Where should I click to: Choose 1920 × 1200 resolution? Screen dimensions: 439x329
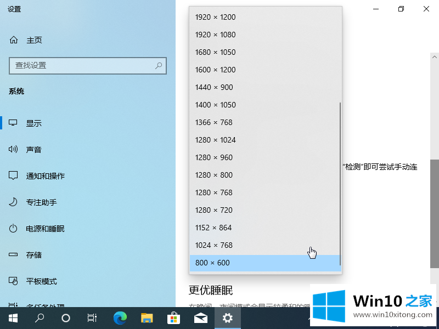click(265, 17)
